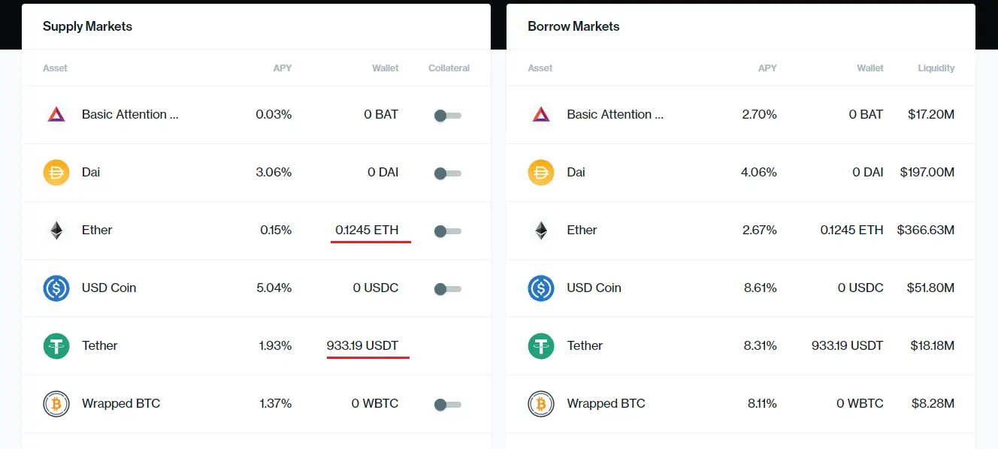Click the Dai icon in Borrow Markets
The width and height of the screenshot is (998, 449).
click(541, 173)
